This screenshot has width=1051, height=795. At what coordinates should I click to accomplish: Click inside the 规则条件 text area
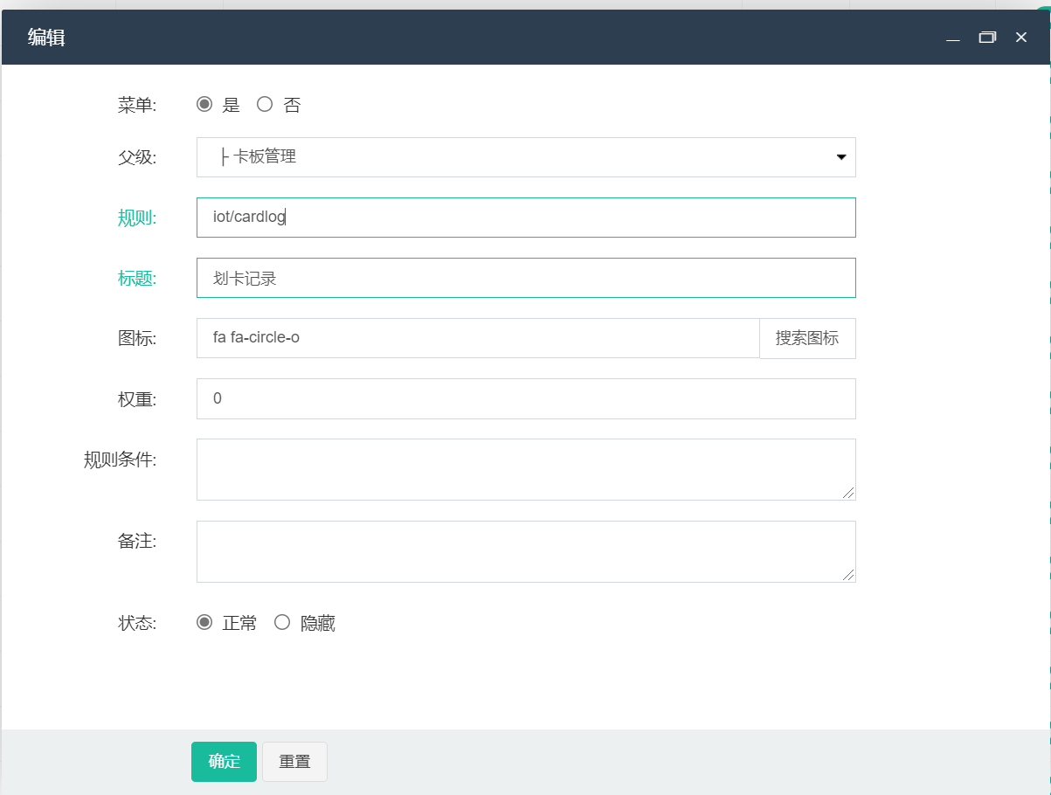(x=526, y=469)
